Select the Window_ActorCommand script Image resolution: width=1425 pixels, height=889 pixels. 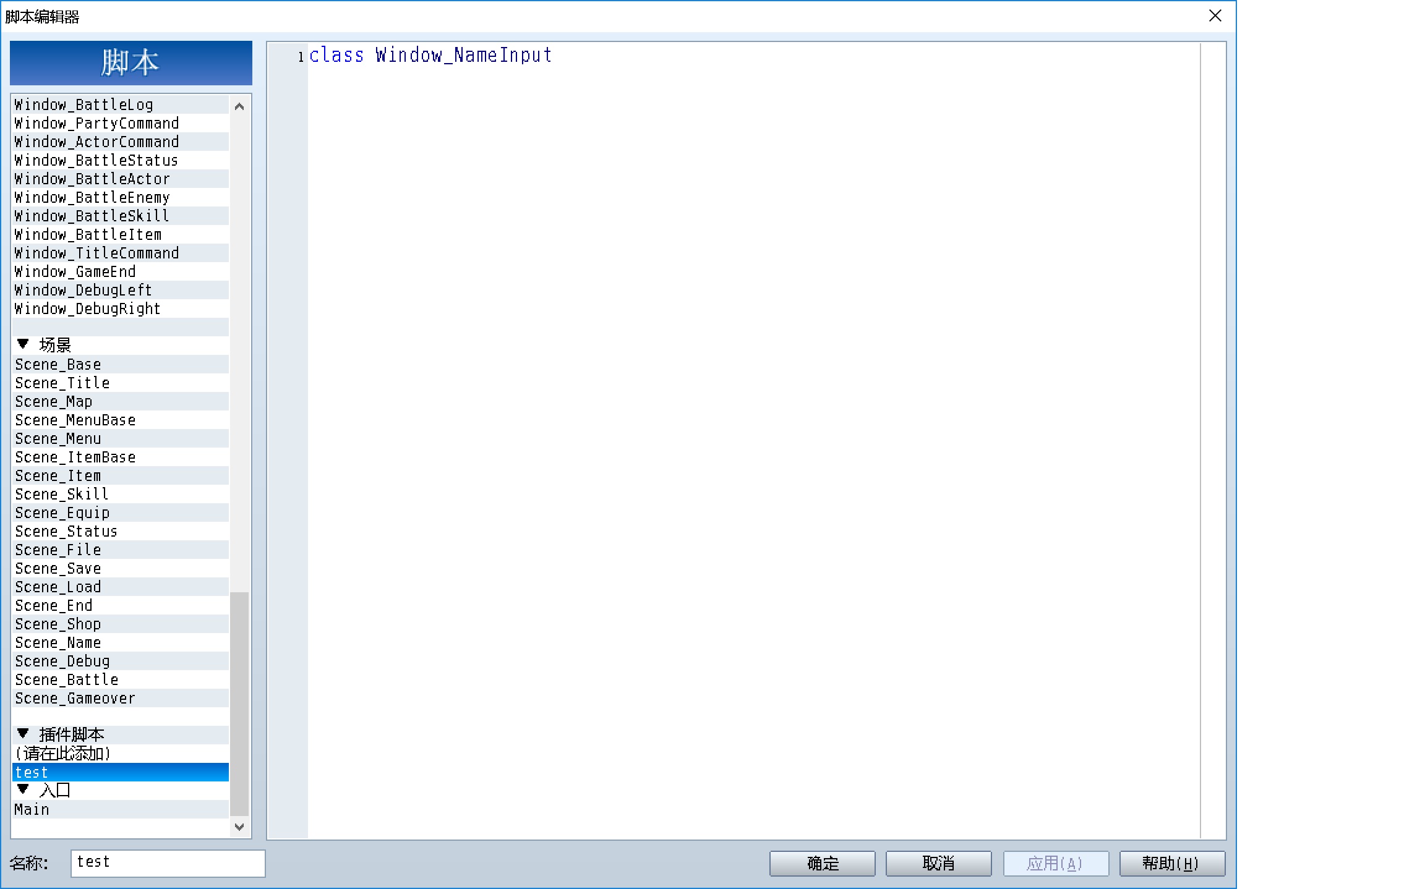121,142
